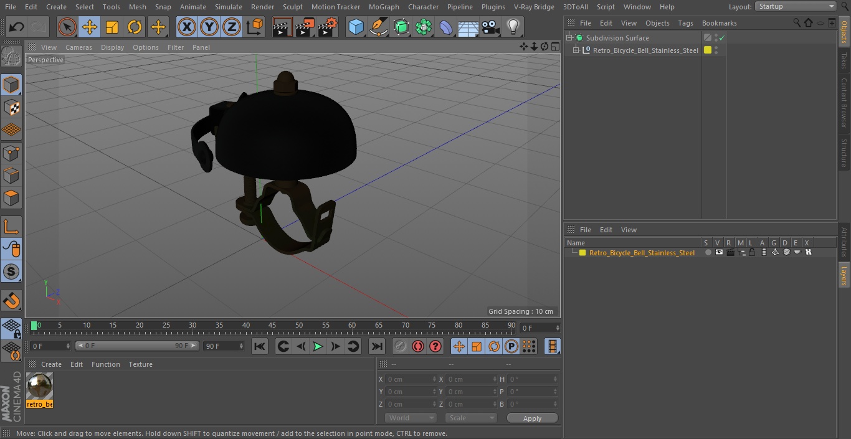Toggle Z axis lock
This screenshot has height=439, width=851.
(232, 27)
